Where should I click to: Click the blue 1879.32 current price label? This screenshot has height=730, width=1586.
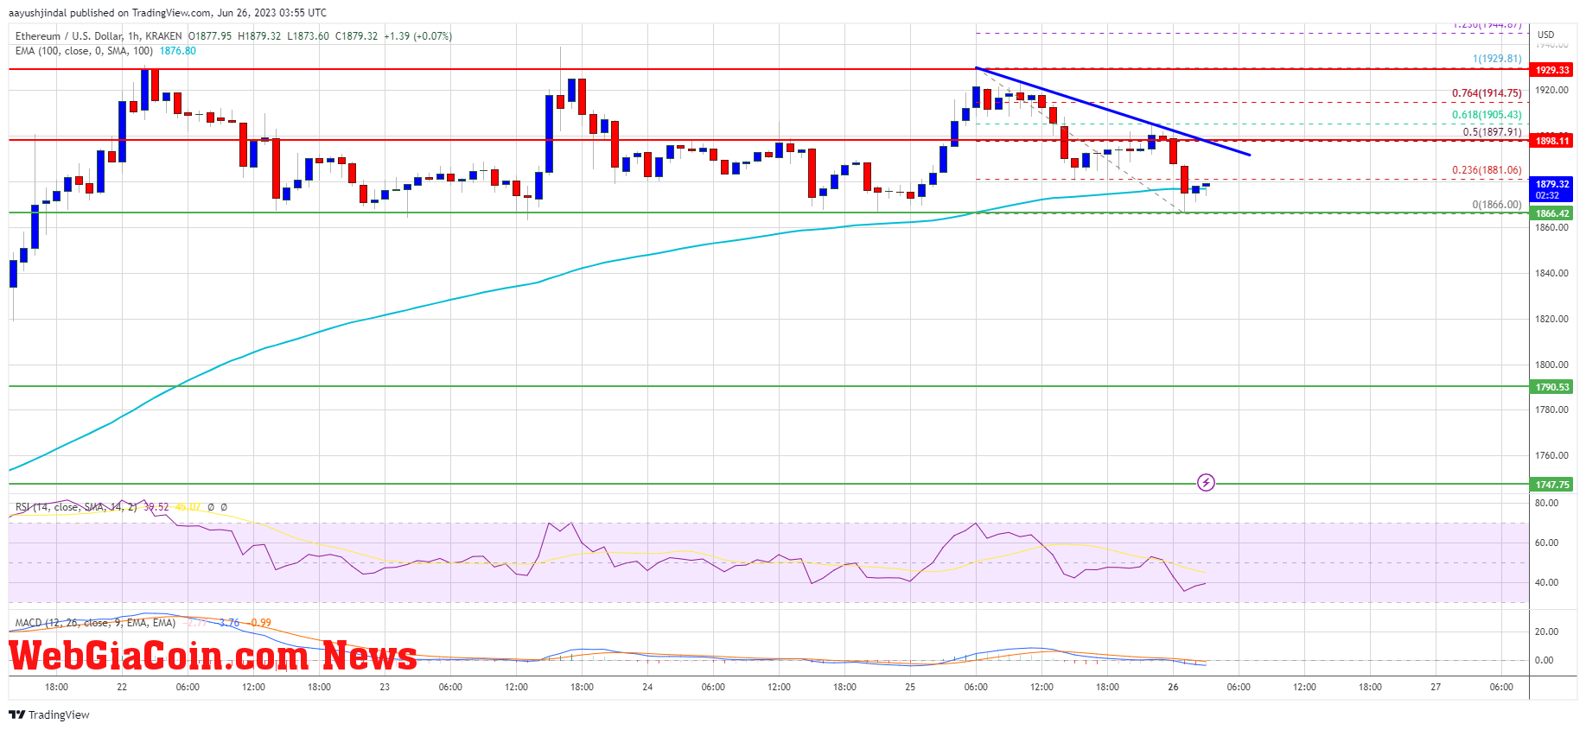(x=1552, y=184)
